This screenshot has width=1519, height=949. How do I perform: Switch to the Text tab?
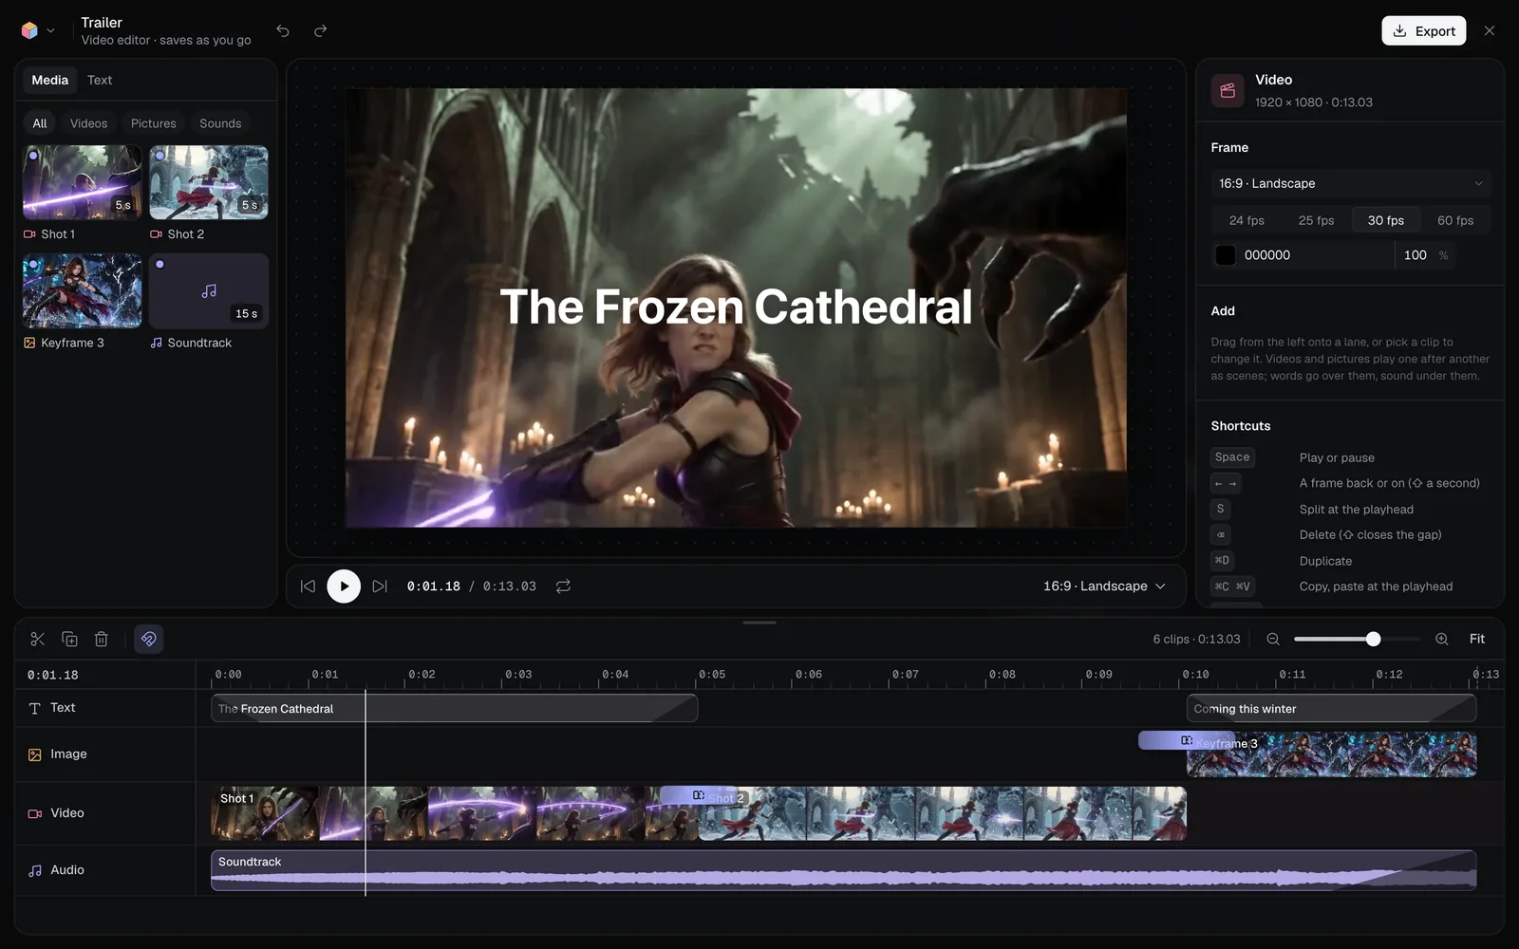(x=100, y=80)
